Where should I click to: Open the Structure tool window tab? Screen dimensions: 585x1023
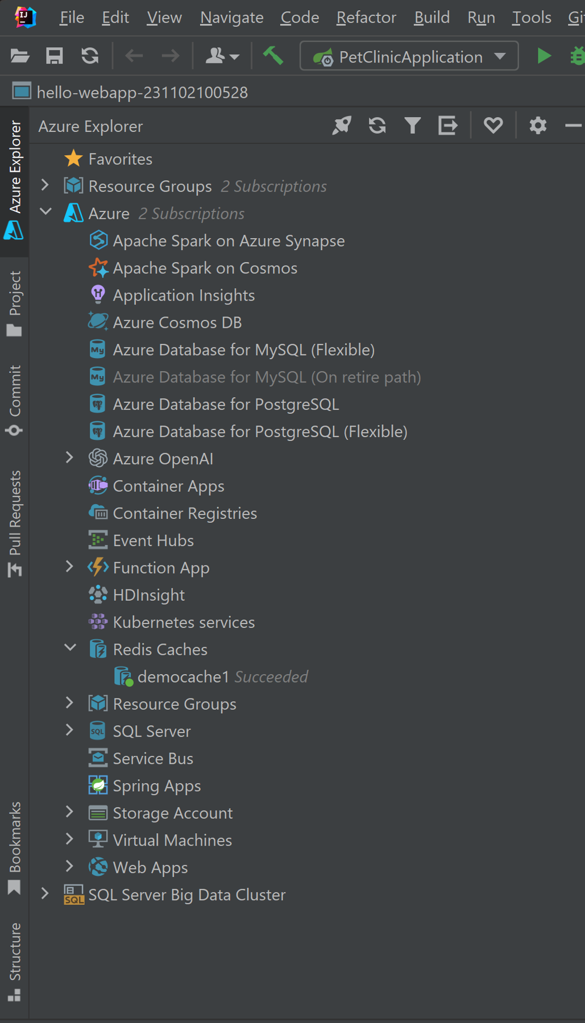coord(14,962)
